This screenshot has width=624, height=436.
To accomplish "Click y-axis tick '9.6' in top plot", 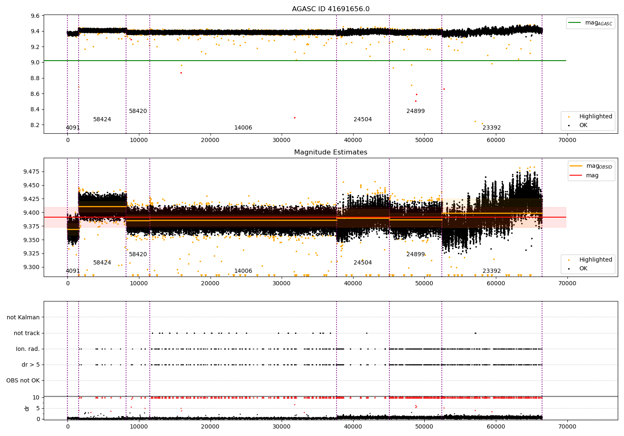I will pos(35,16).
